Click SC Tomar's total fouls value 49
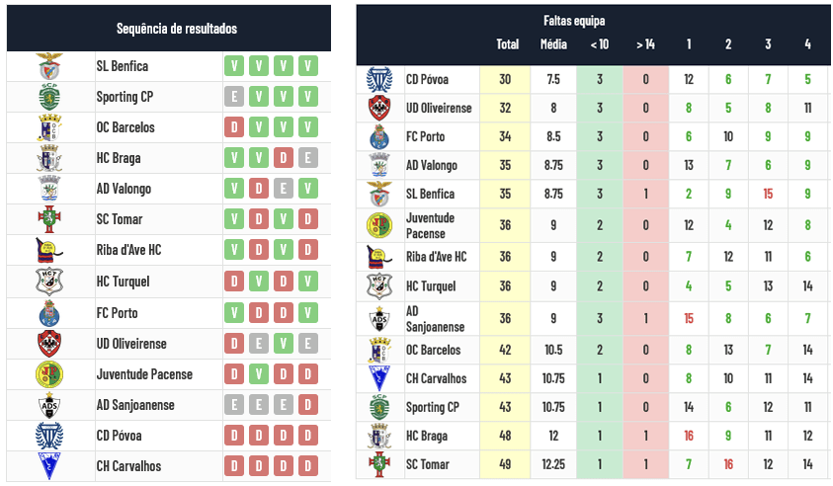 [x=506, y=464]
